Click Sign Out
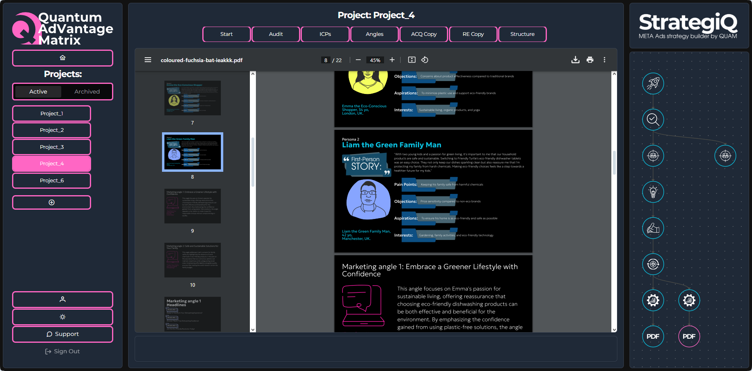Screen dimensions: 752x371 pos(62,351)
